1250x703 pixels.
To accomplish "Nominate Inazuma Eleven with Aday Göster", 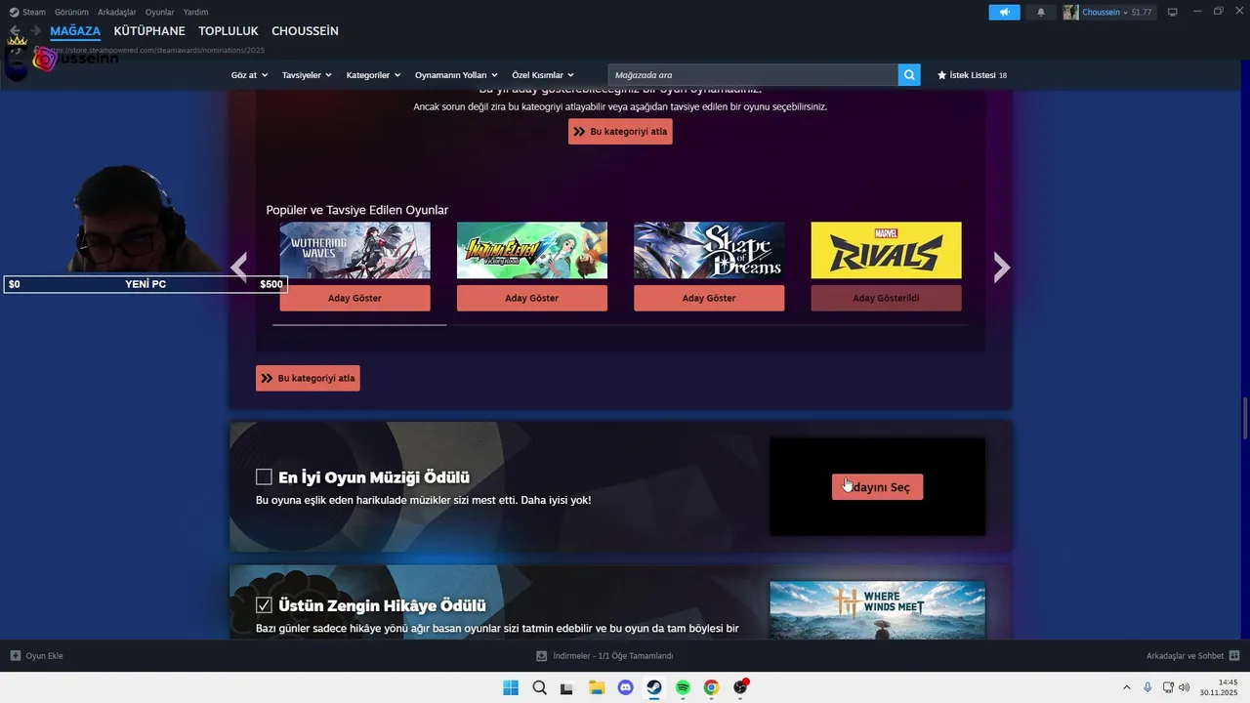I will coord(532,298).
